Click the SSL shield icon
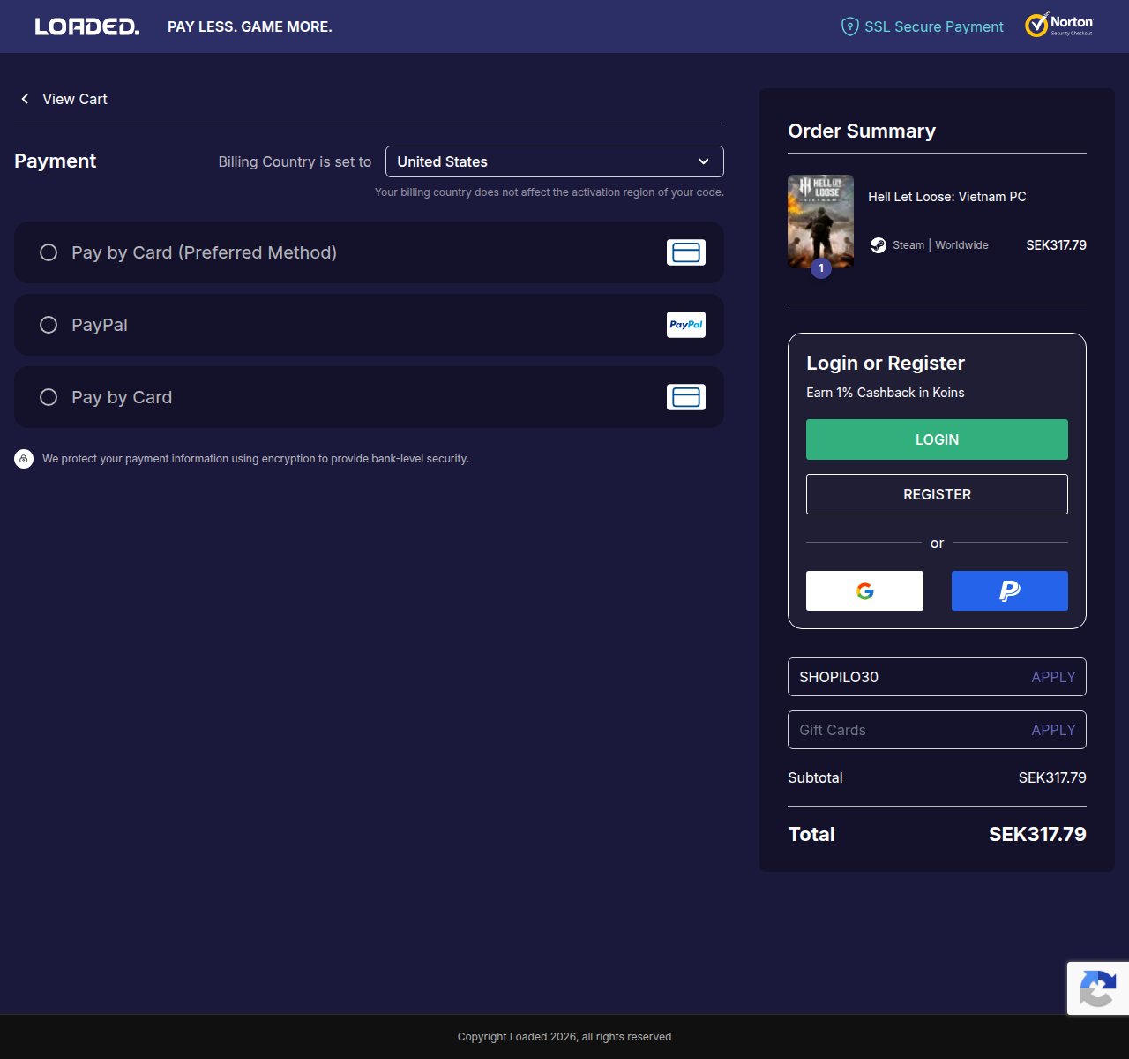This screenshot has height=1059, width=1129. point(849,26)
